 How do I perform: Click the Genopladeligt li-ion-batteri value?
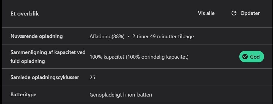coord(121,95)
